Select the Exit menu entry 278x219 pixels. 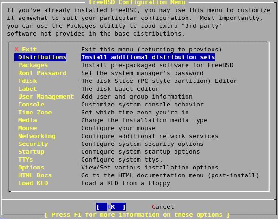tap(26, 50)
